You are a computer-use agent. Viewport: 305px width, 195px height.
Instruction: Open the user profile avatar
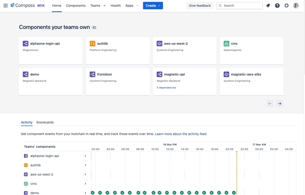pyautogui.click(x=296, y=6)
